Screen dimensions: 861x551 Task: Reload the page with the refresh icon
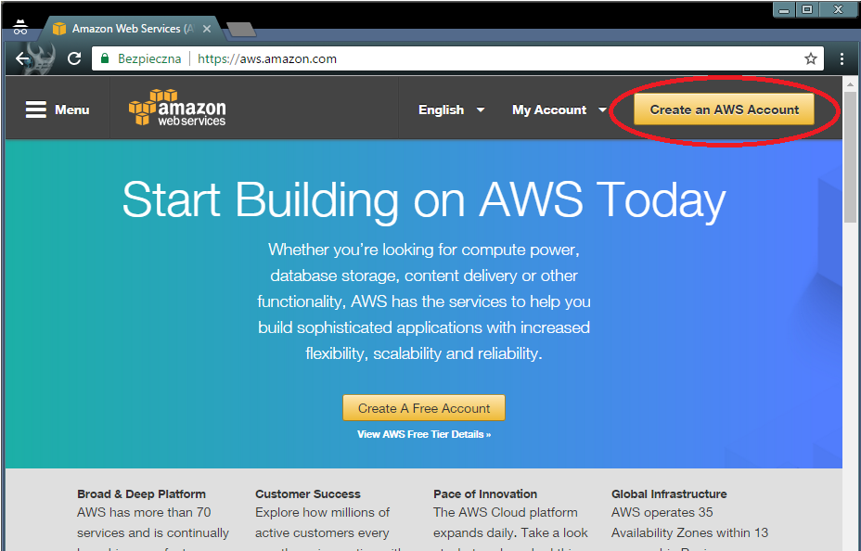tap(74, 58)
